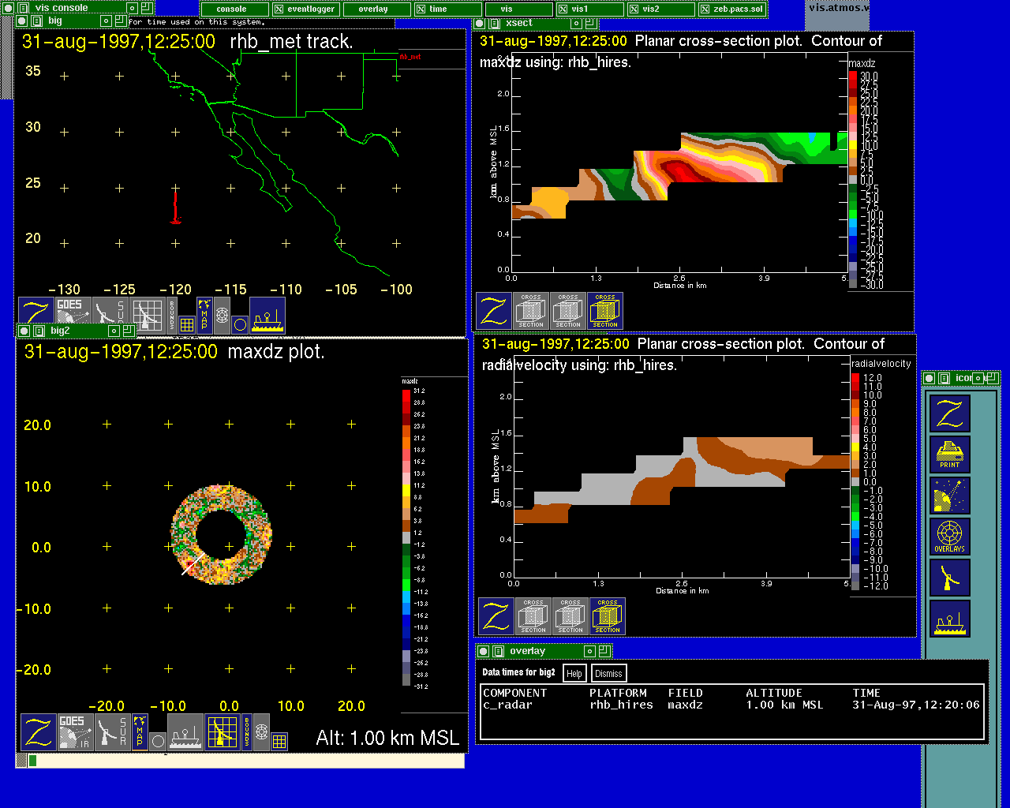
Task: Toggle the vis1 window checkbox
Action: coord(563,9)
